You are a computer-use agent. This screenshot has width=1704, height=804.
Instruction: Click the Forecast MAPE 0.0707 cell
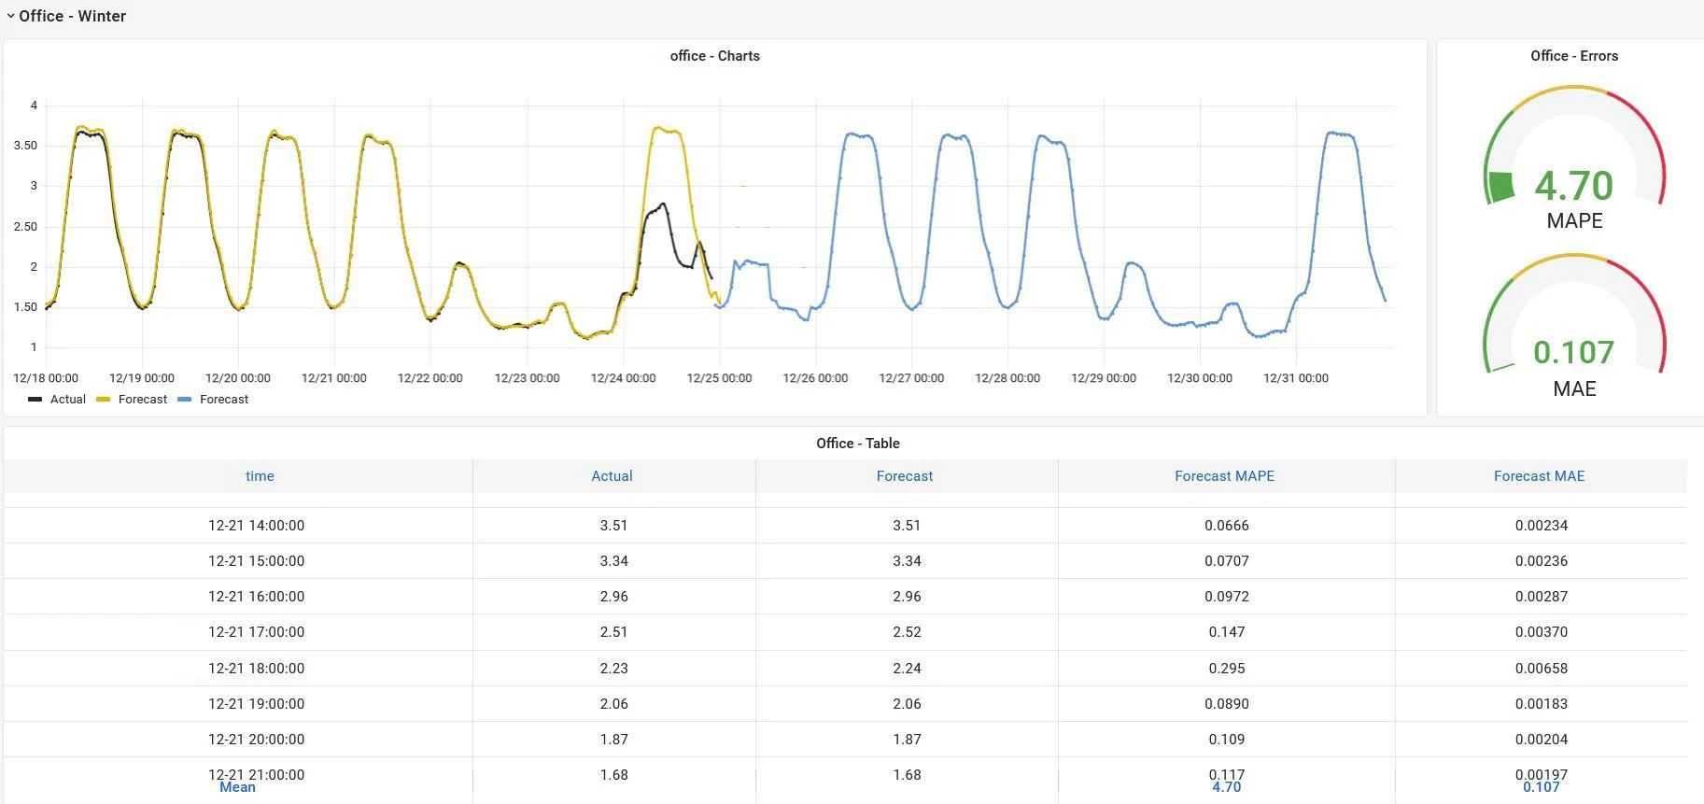(1227, 561)
